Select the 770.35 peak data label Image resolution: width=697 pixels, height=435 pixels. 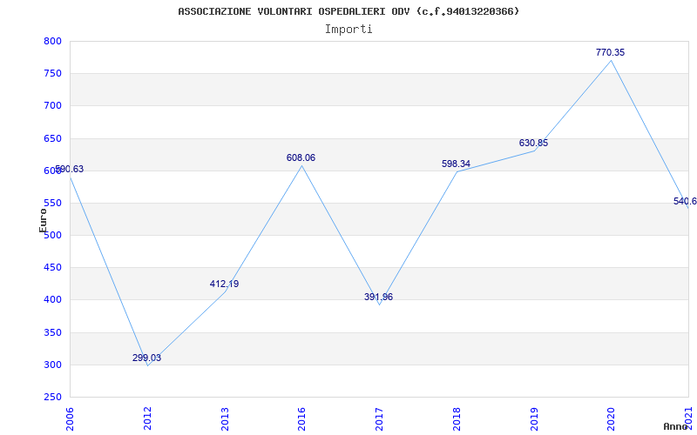coord(611,52)
